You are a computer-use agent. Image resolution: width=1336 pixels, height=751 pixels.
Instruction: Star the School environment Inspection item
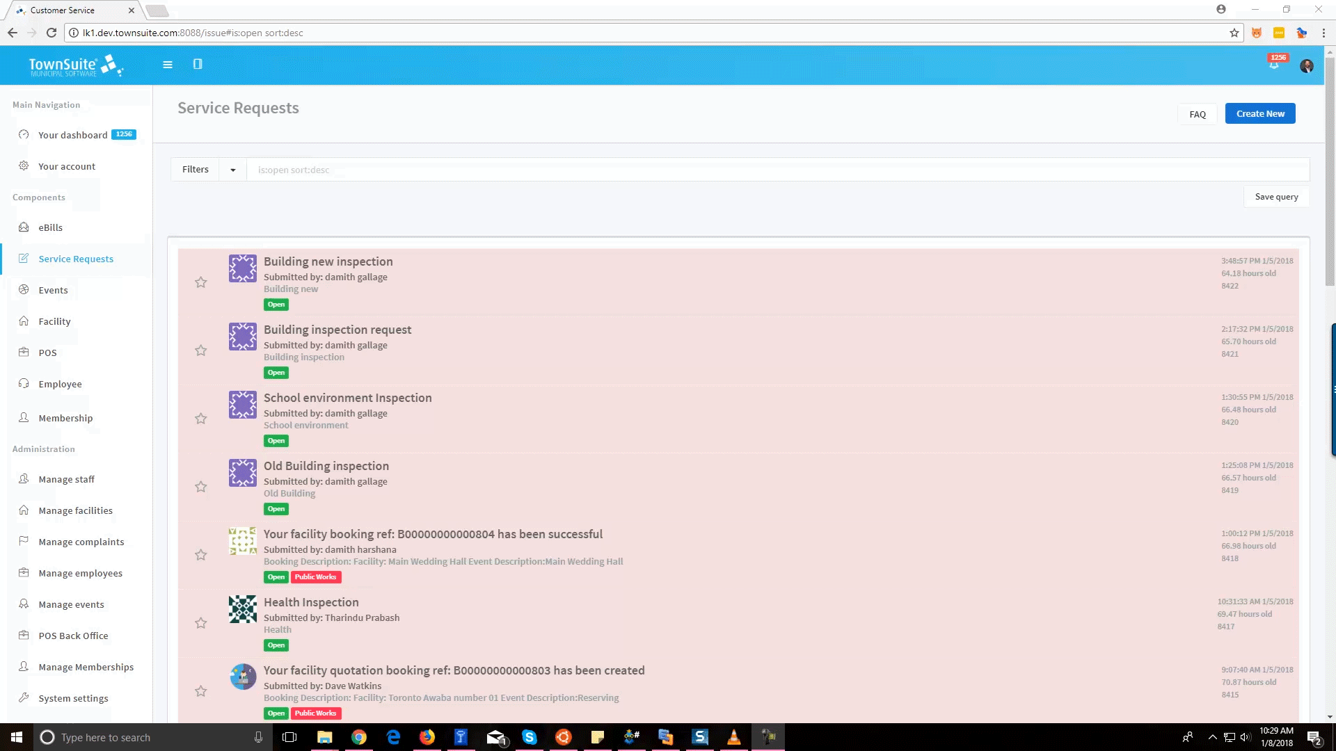[201, 419]
